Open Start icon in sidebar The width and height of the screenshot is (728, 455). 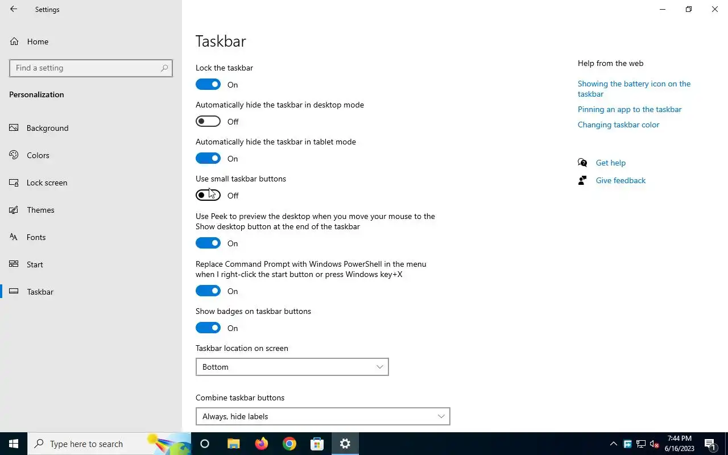tap(14, 264)
